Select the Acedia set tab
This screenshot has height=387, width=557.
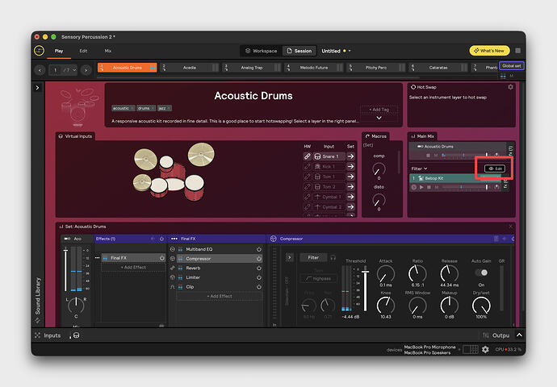click(x=190, y=68)
